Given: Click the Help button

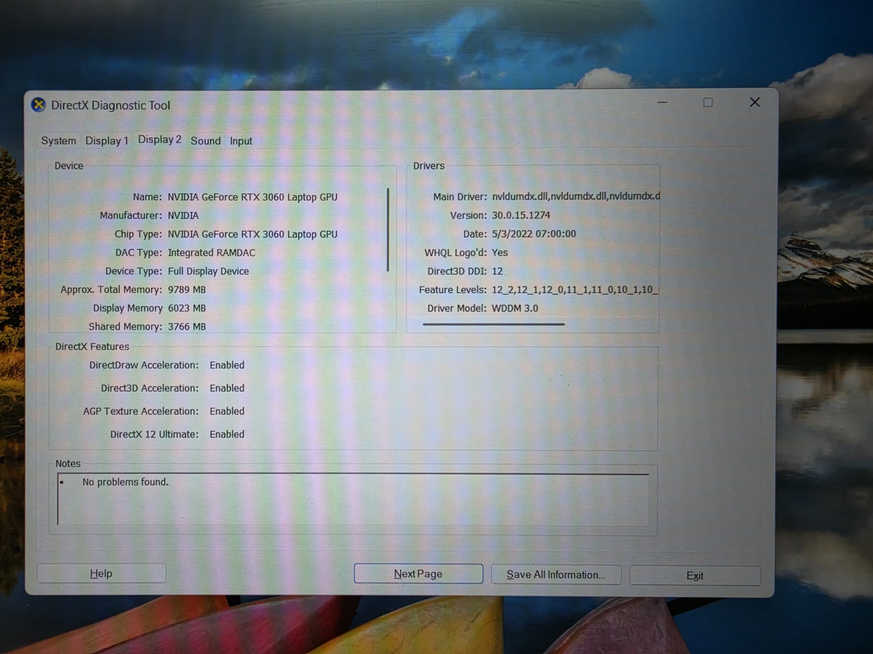Looking at the screenshot, I should click(101, 573).
